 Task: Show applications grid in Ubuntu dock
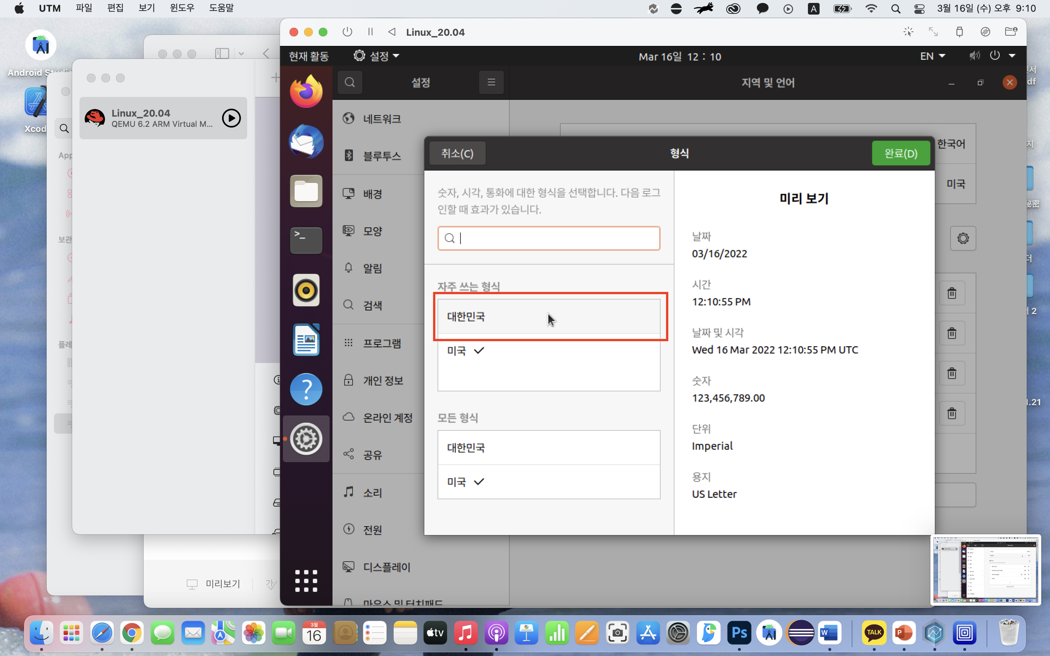tap(306, 581)
